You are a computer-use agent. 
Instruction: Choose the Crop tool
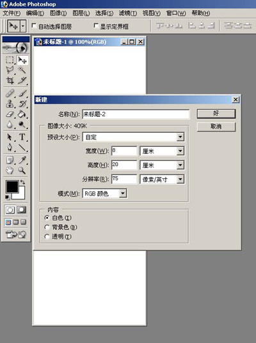(x=10, y=80)
